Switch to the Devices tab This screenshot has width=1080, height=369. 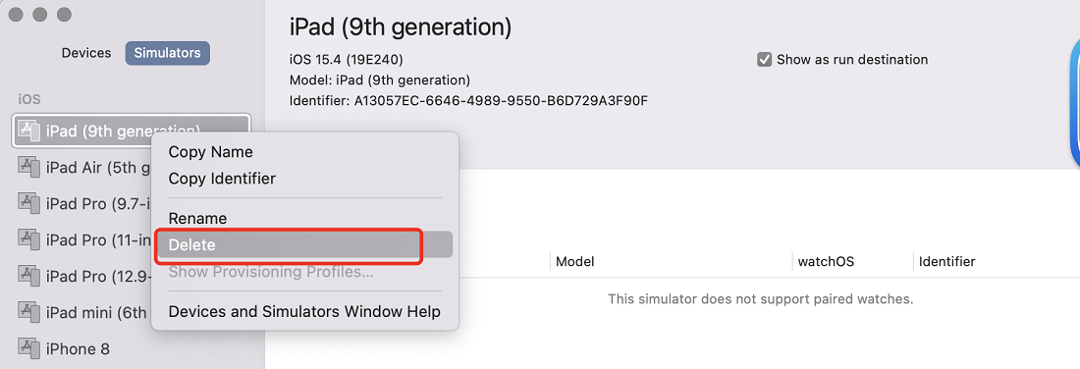[86, 53]
